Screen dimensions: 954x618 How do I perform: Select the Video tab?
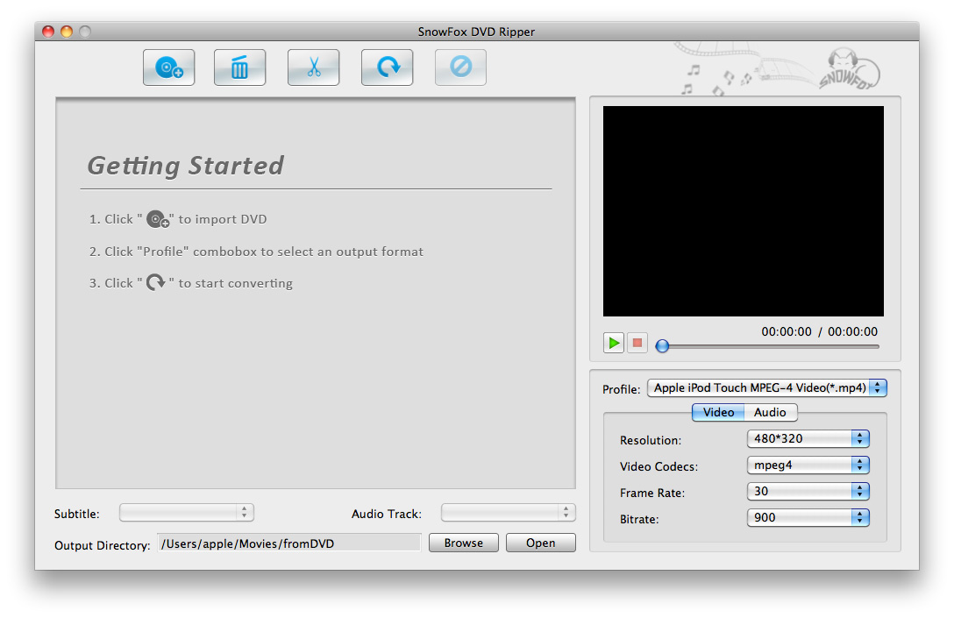tap(718, 413)
